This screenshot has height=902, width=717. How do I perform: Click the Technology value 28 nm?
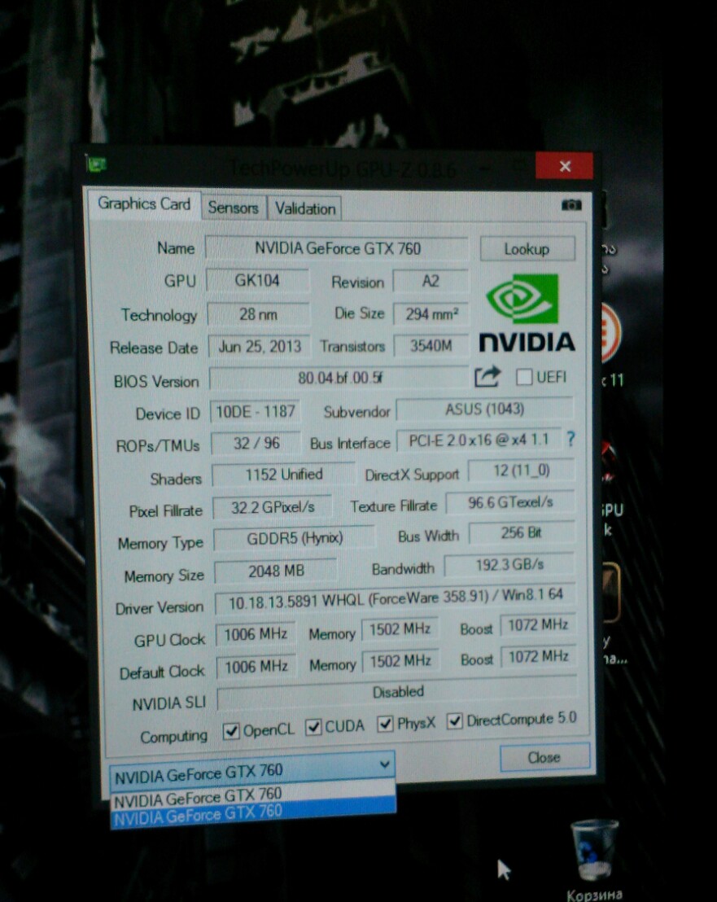point(258,314)
